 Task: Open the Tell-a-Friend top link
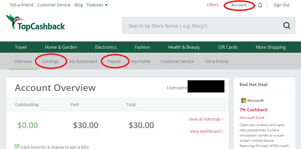pyautogui.click(x=21, y=5)
